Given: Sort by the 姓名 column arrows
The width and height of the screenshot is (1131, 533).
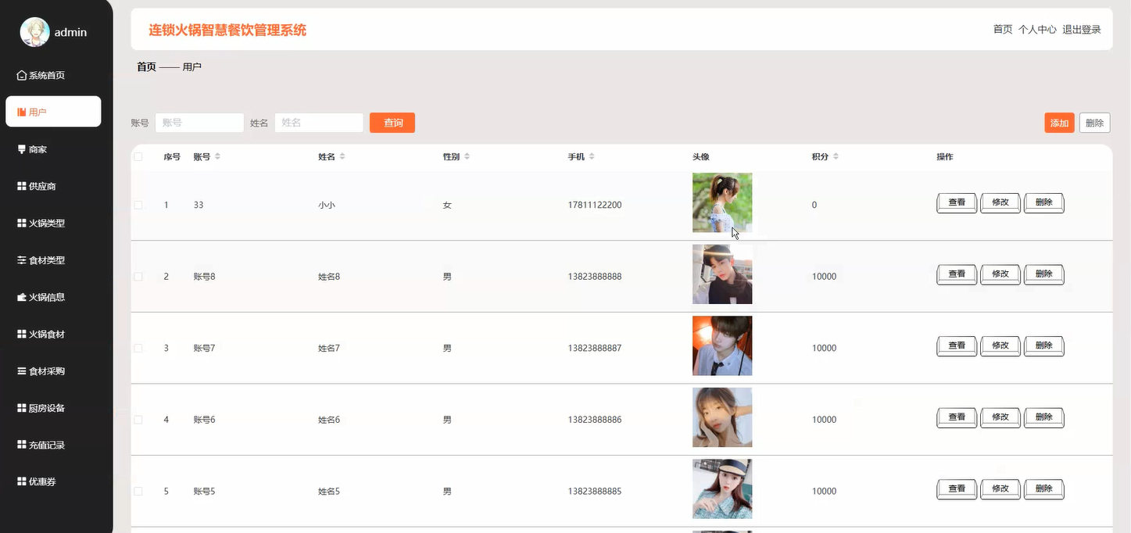Looking at the screenshot, I should [x=342, y=157].
